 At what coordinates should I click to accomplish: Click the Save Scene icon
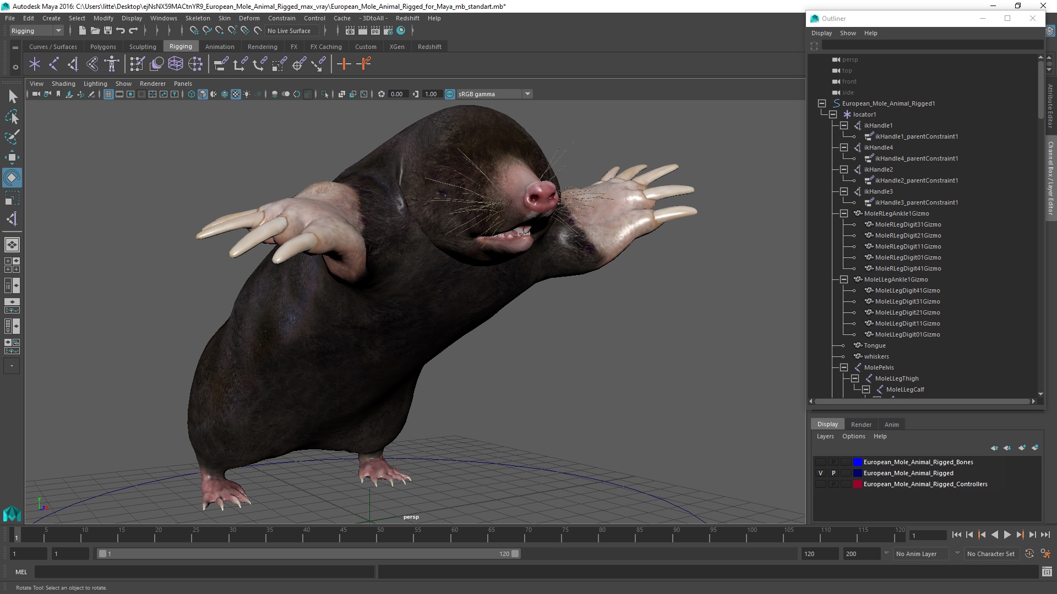(108, 31)
